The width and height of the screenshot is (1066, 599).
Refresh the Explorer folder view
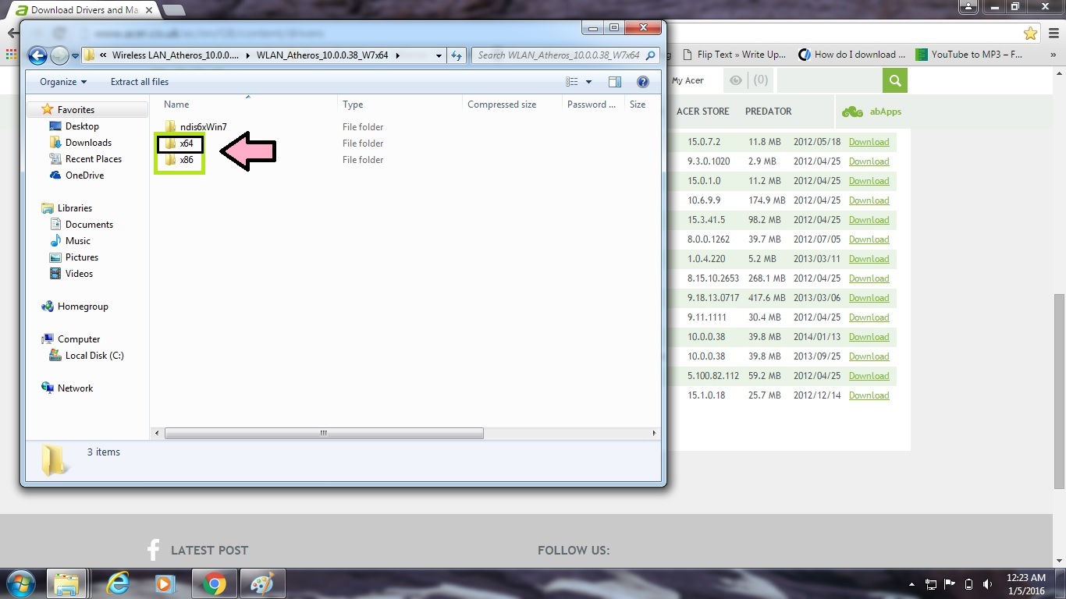(x=457, y=55)
